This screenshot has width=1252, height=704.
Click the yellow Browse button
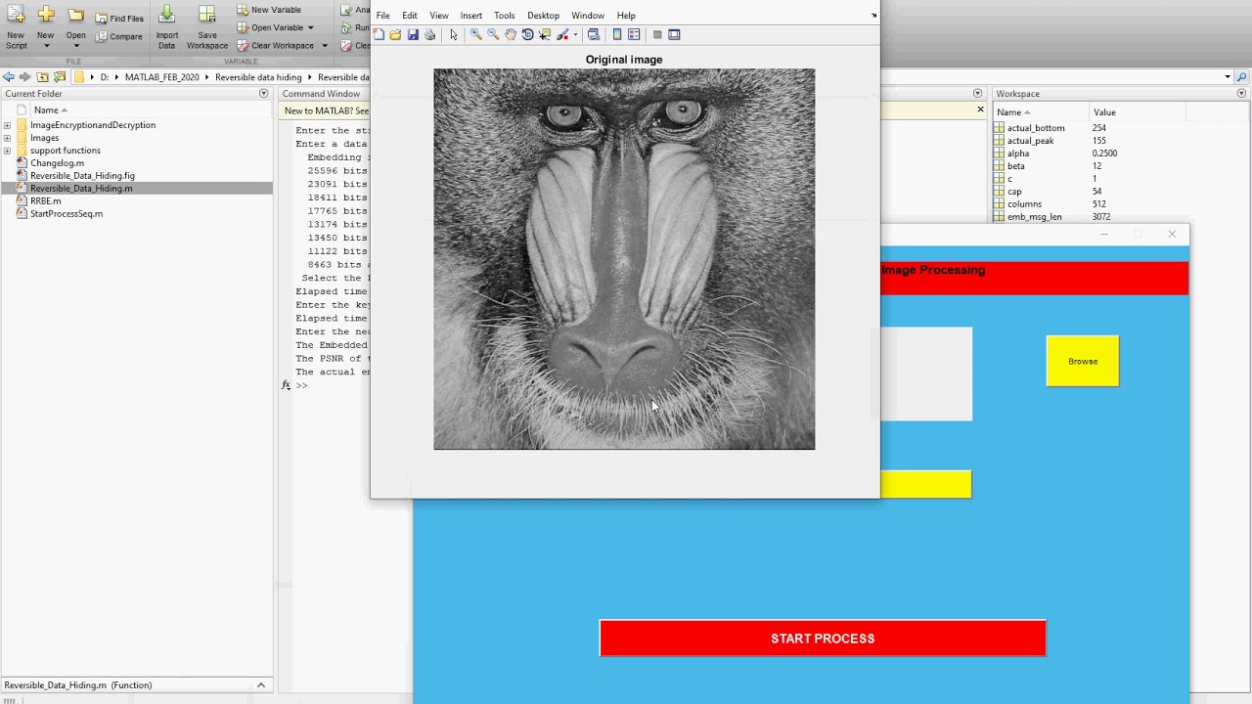click(1082, 361)
